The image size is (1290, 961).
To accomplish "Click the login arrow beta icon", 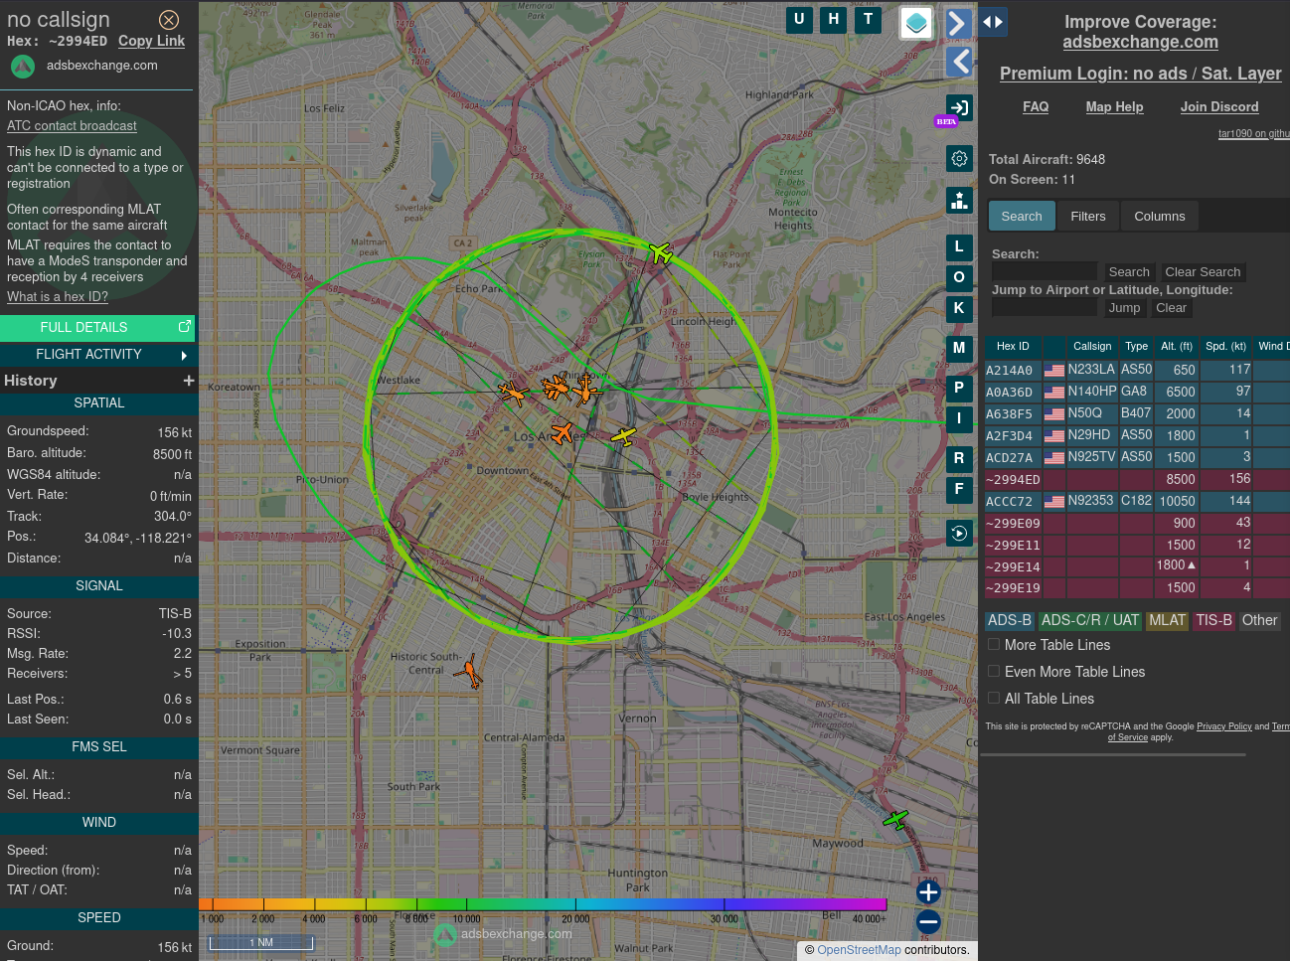I will 958,107.
